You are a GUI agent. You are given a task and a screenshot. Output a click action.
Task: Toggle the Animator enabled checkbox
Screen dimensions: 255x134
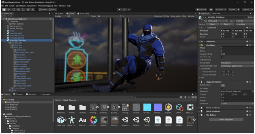point(205,41)
